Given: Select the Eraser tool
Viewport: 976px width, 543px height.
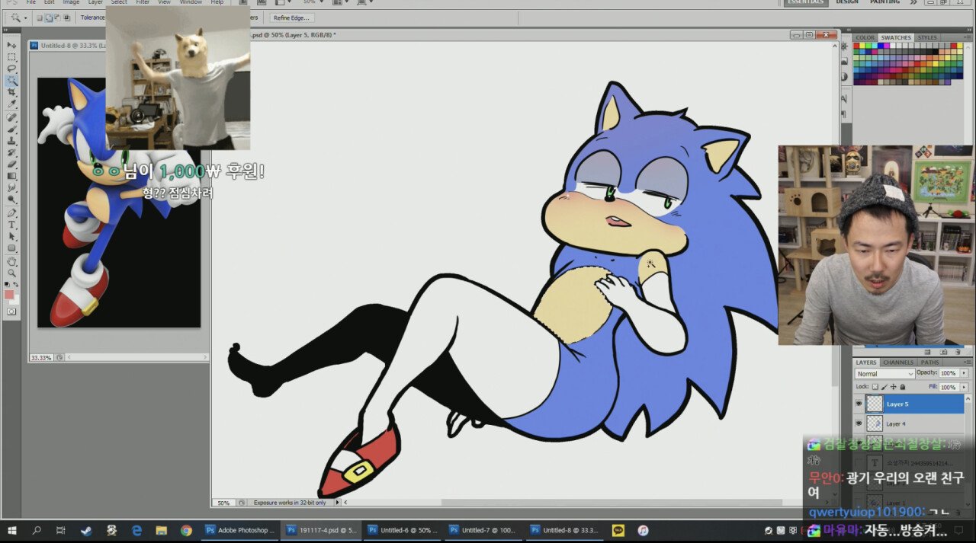Looking at the screenshot, I should (12, 164).
